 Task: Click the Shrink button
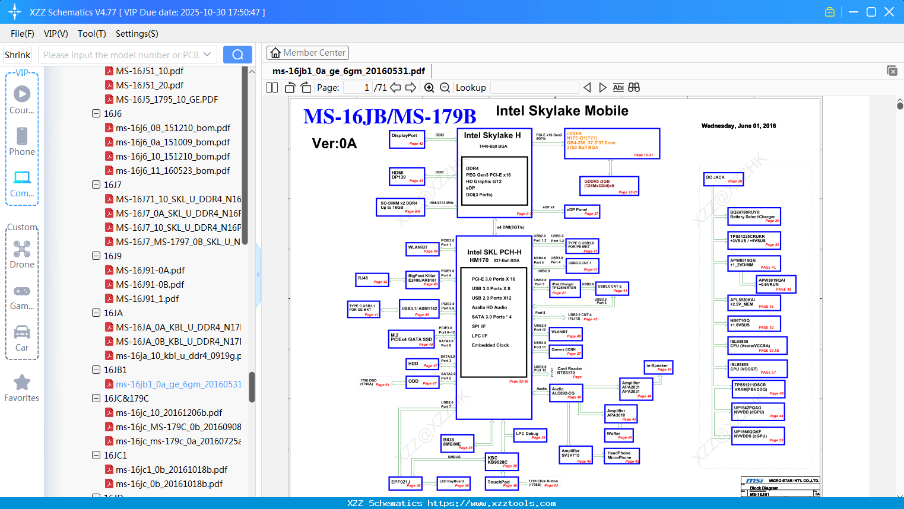(x=18, y=55)
